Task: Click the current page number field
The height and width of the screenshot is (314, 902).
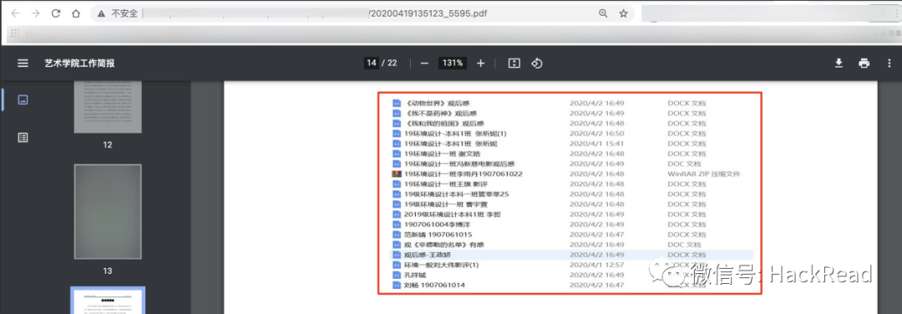Action: pyautogui.click(x=372, y=63)
